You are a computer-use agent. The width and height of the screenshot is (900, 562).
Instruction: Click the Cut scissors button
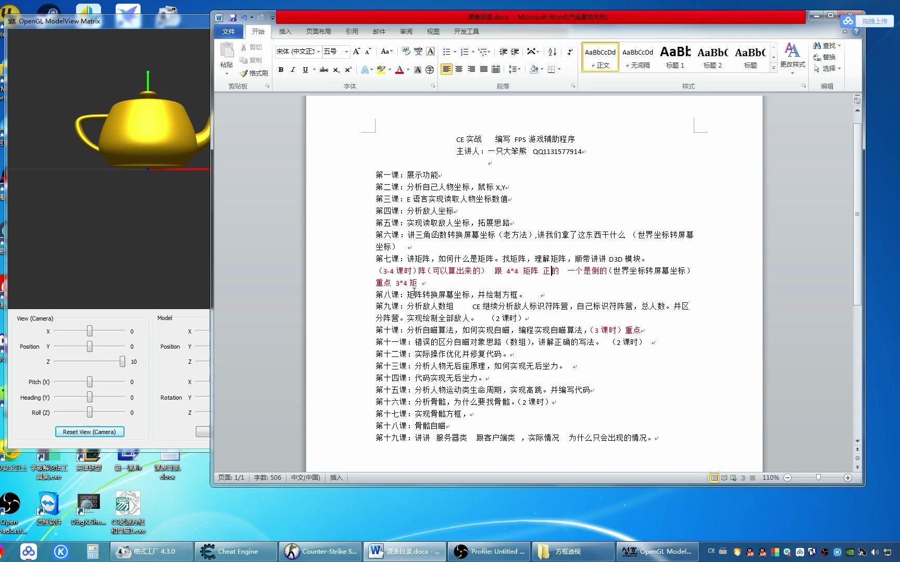[252, 47]
